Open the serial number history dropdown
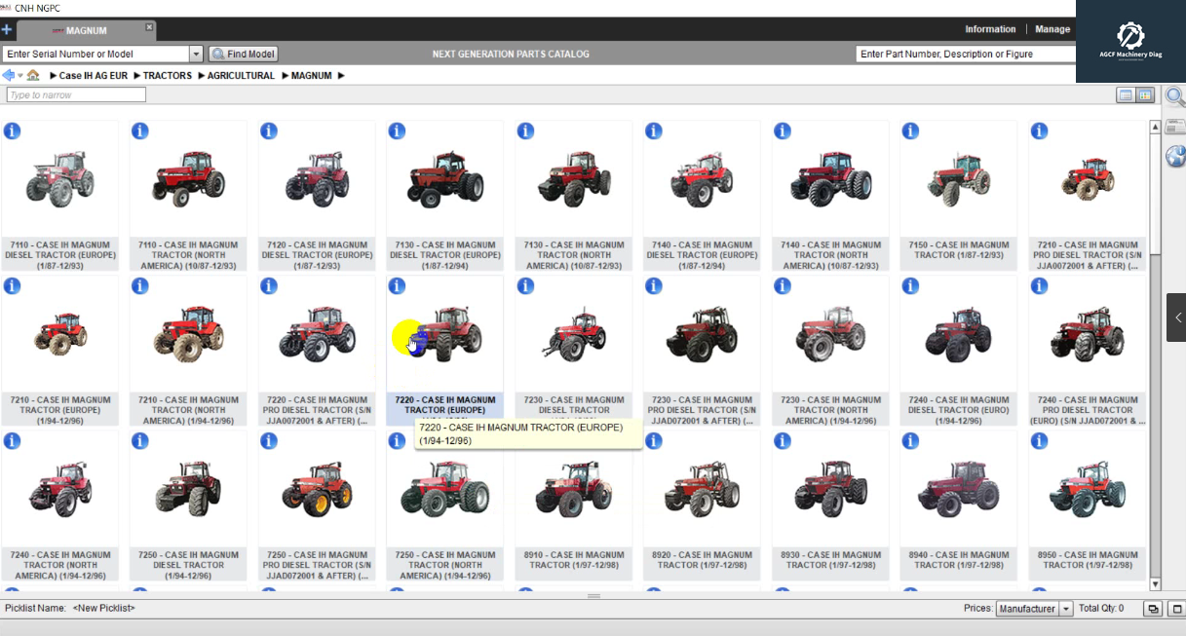This screenshot has width=1186, height=636. 196,54
